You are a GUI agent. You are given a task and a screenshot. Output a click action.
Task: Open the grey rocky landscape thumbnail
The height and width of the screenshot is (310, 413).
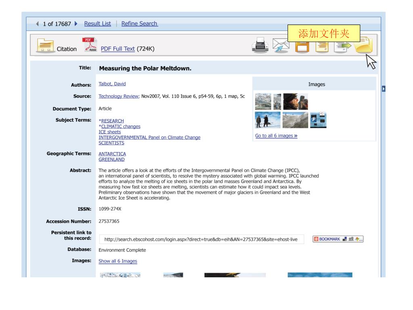point(295,120)
